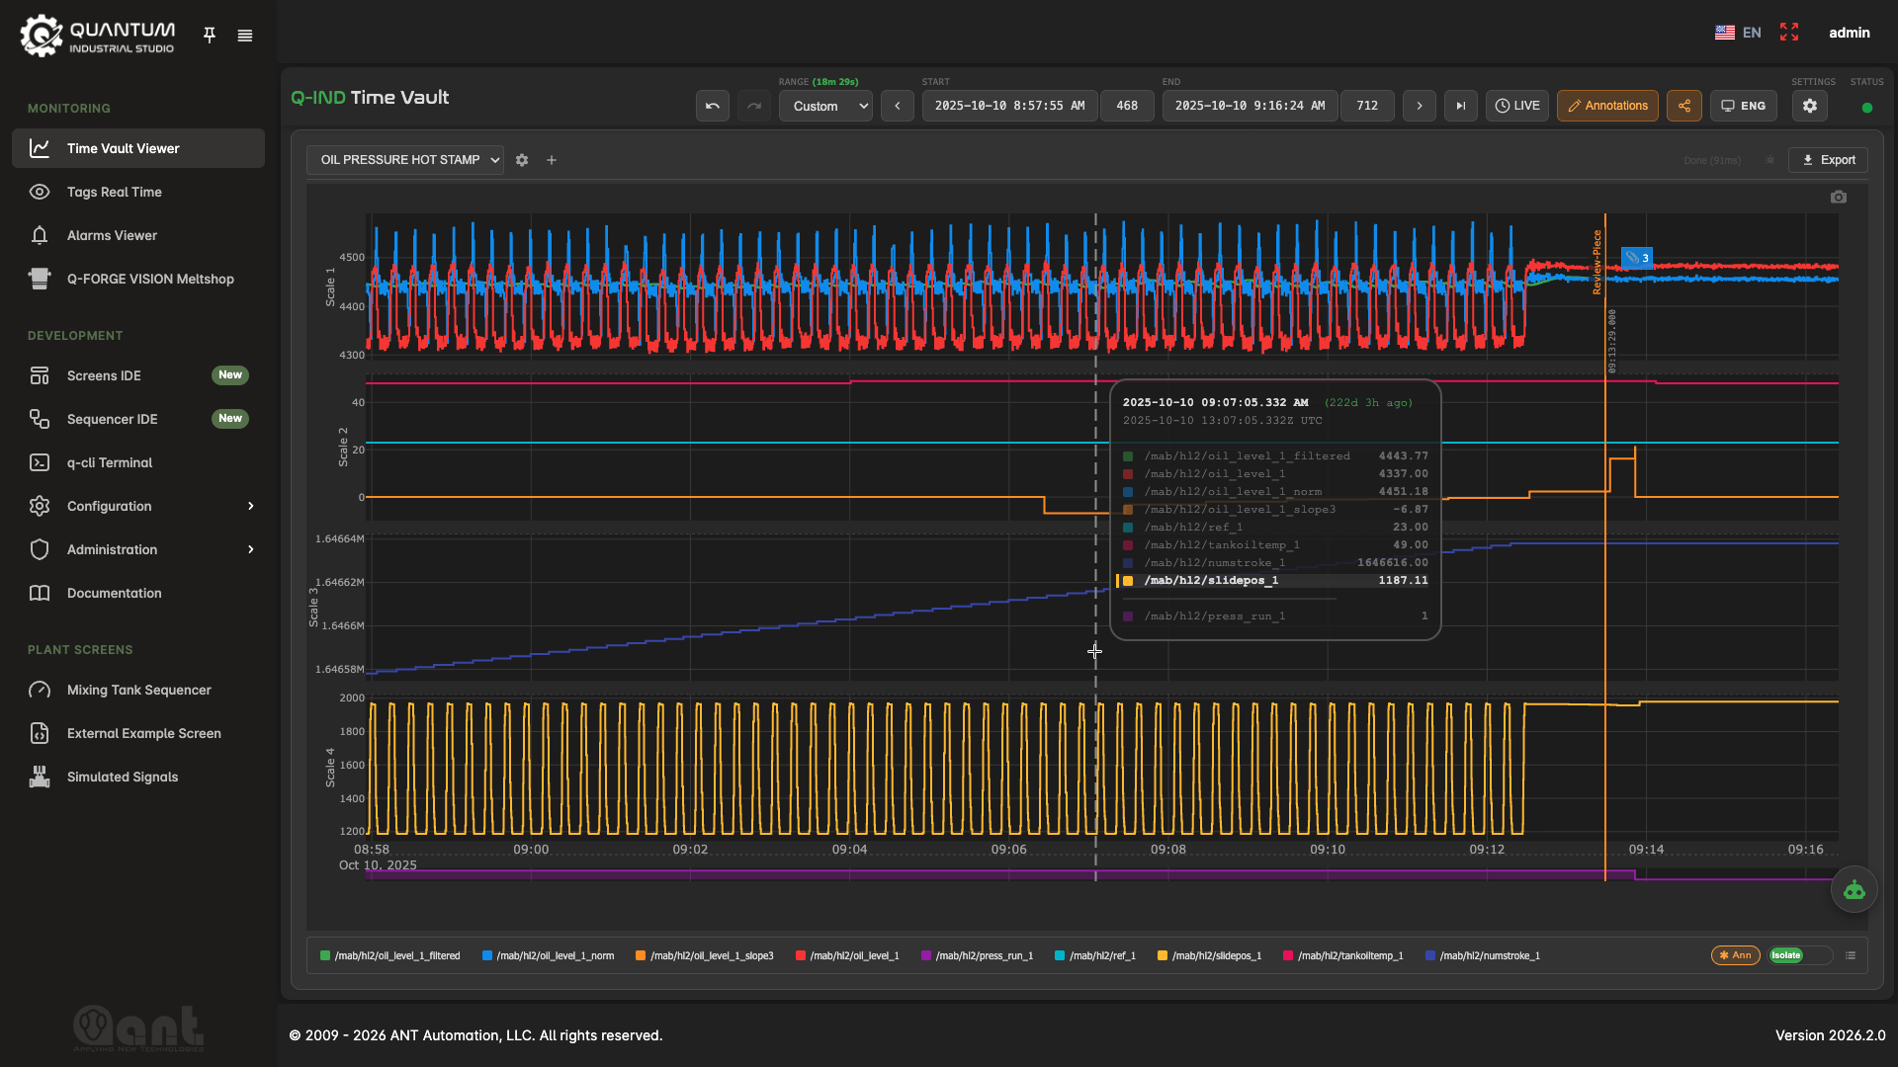This screenshot has width=1898, height=1067.
Task: Open language selector EN with flag
Action: pos(1738,33)
